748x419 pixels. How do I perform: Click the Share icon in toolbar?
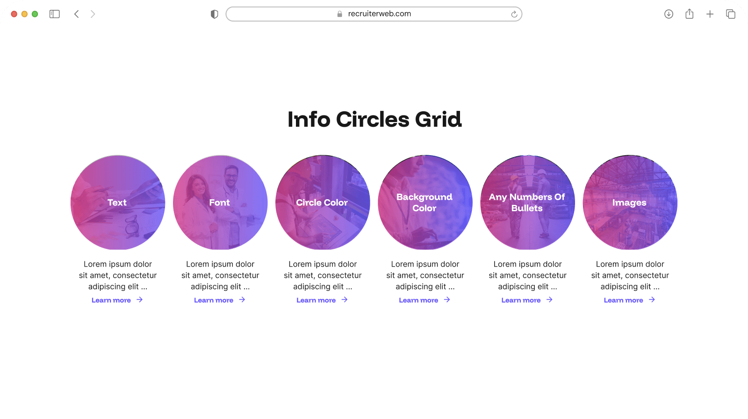pyautogui.click(x=689, y=14)
